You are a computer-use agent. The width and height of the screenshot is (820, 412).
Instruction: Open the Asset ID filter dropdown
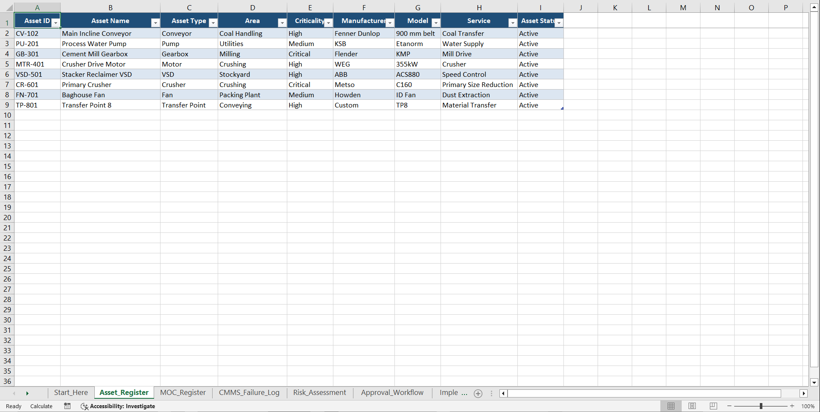pyautogui.click(x=55, y=22)
